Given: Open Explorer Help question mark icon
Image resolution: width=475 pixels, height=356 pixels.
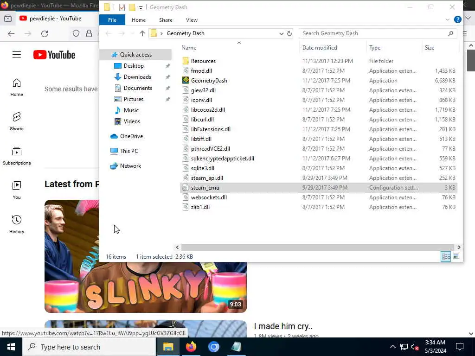Looking at the screenshot, I should [x=458, y=19].
